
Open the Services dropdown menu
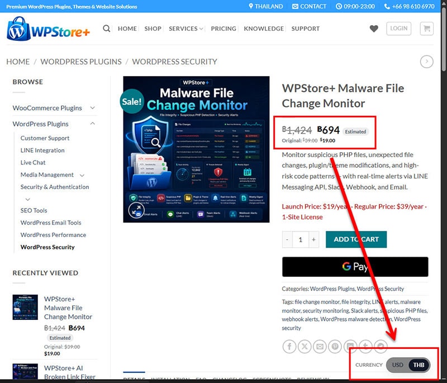pos(186,29)
